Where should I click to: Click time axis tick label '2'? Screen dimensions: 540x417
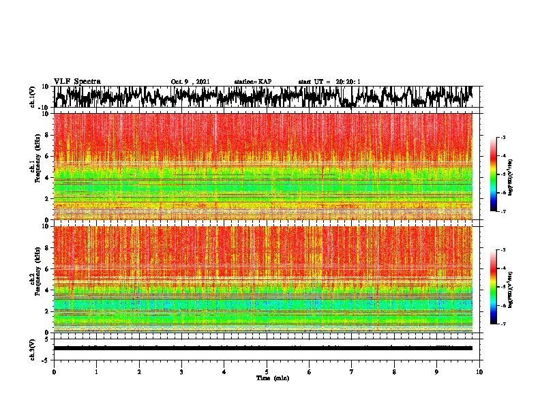(x=139, y=372)
